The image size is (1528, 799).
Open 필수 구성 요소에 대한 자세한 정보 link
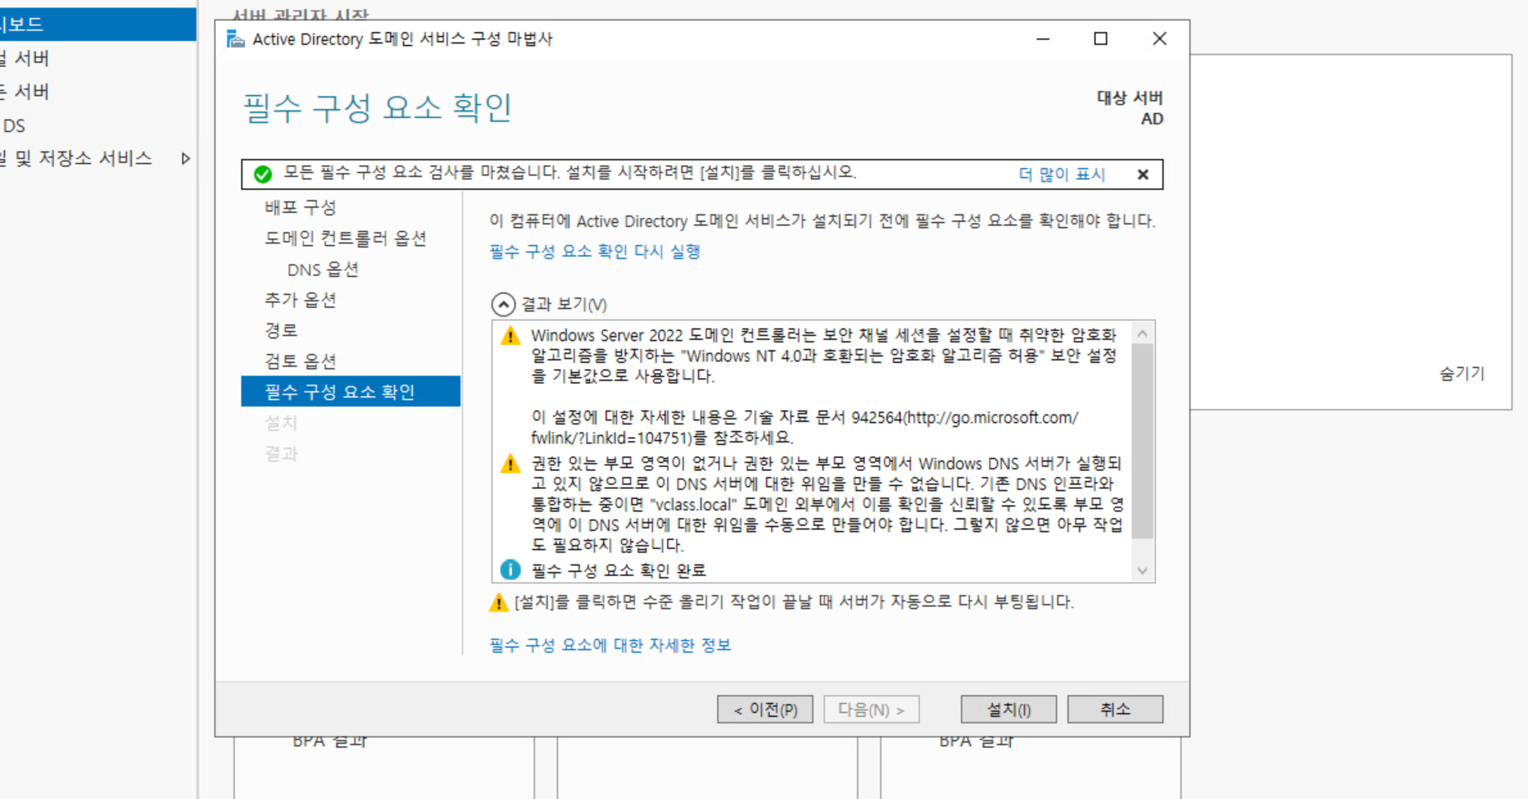pyautogui.click(x=609, y=645)
